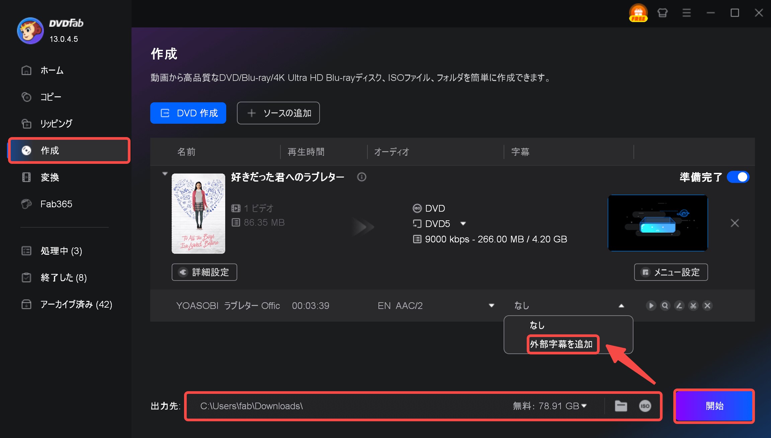This screenshot has width=771, height=438.
Task: Click ソースの追加 button
Action: [278, 113]
